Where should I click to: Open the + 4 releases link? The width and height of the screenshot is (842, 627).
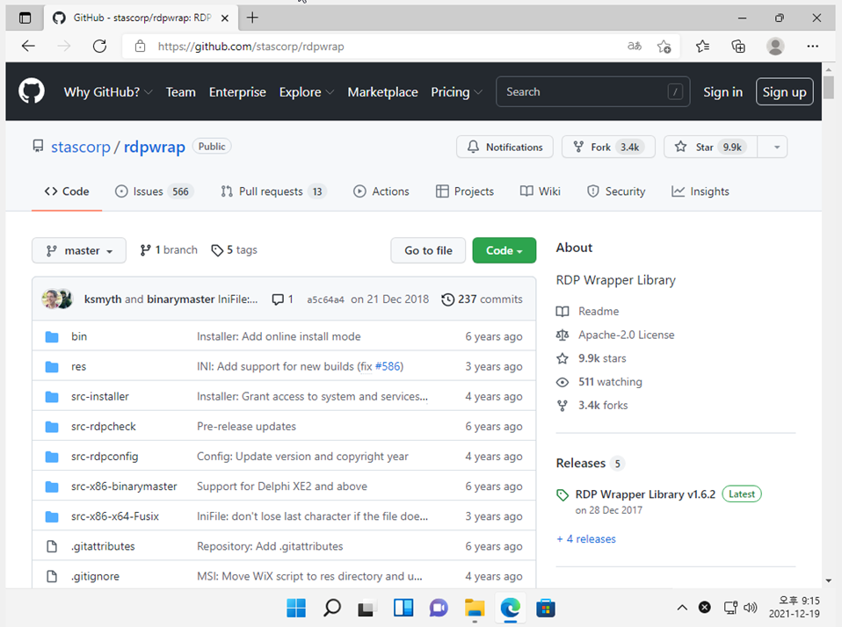coord(586,539)
